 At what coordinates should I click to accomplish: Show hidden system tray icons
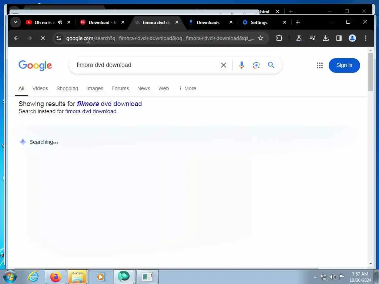tap(315, 277)
